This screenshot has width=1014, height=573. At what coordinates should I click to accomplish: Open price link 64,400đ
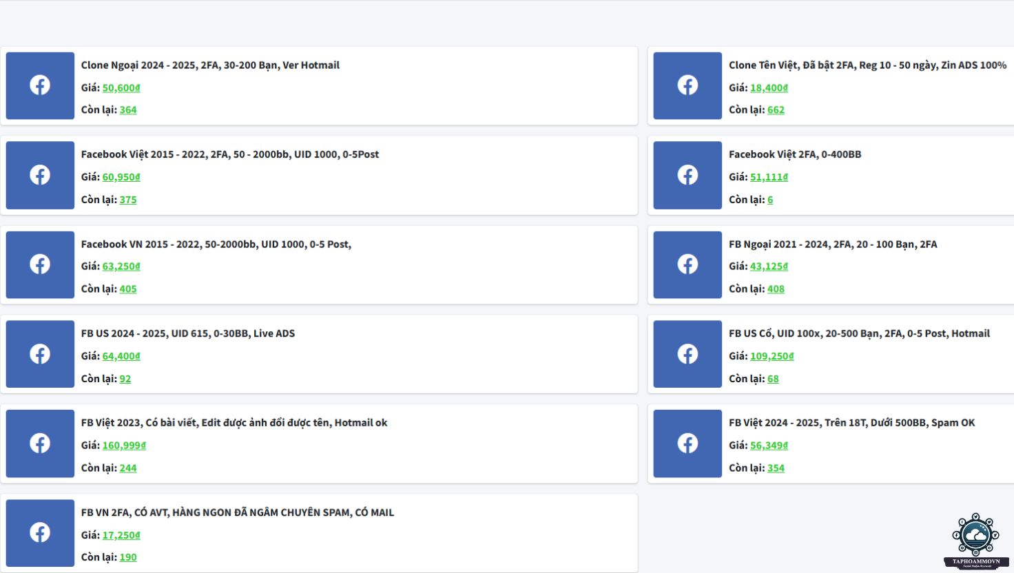click(x=121, y=356)
